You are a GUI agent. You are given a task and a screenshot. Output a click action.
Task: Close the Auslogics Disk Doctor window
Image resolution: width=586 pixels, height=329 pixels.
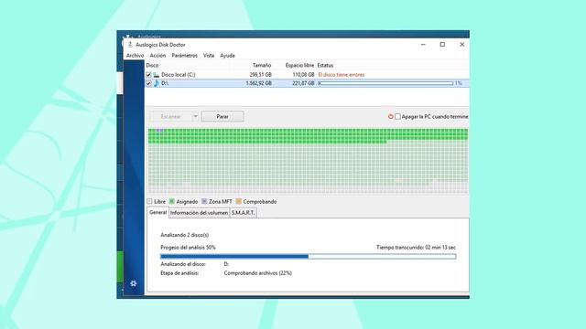point(461,45)
